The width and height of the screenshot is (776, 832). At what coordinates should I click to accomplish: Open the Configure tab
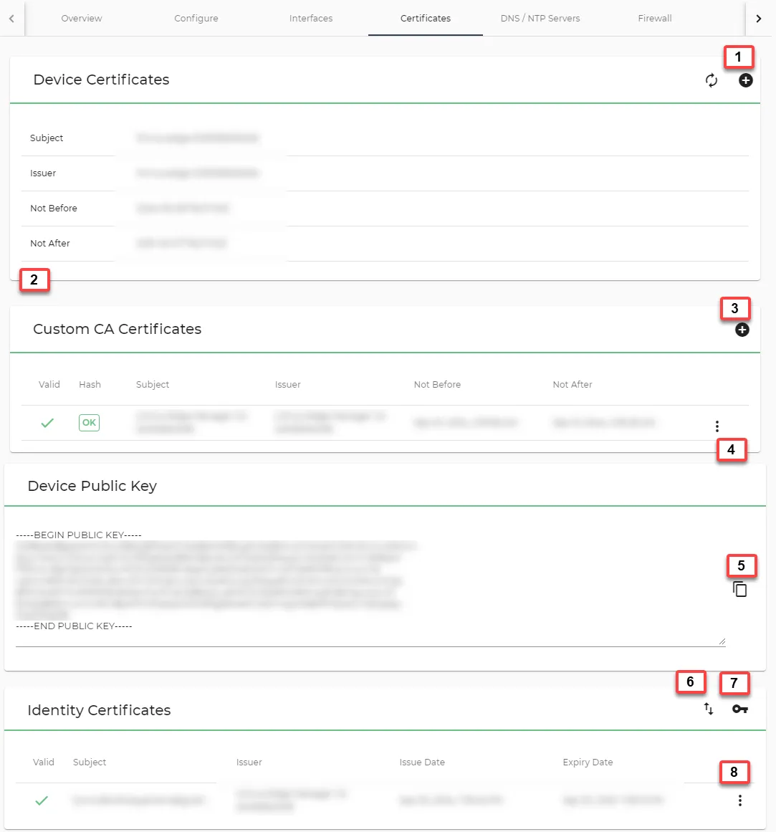pos(196,18)
